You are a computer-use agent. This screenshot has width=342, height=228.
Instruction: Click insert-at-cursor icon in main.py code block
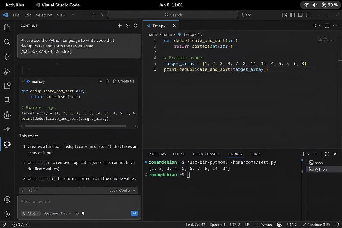click(100, 81)
